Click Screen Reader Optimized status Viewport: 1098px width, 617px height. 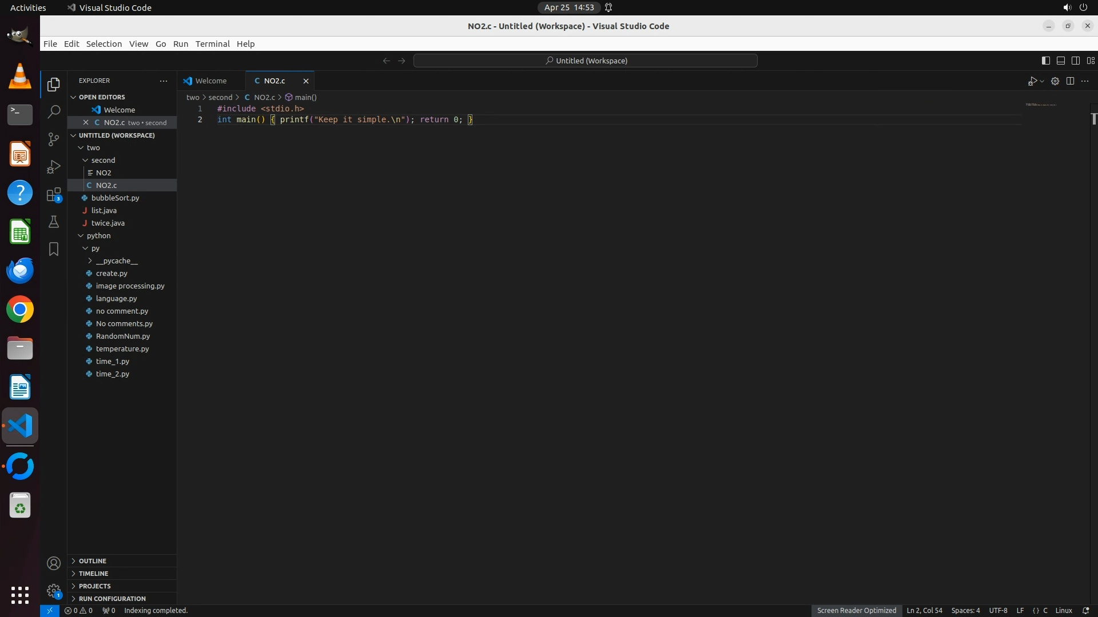pyautogui.click(x=856, y=611)
